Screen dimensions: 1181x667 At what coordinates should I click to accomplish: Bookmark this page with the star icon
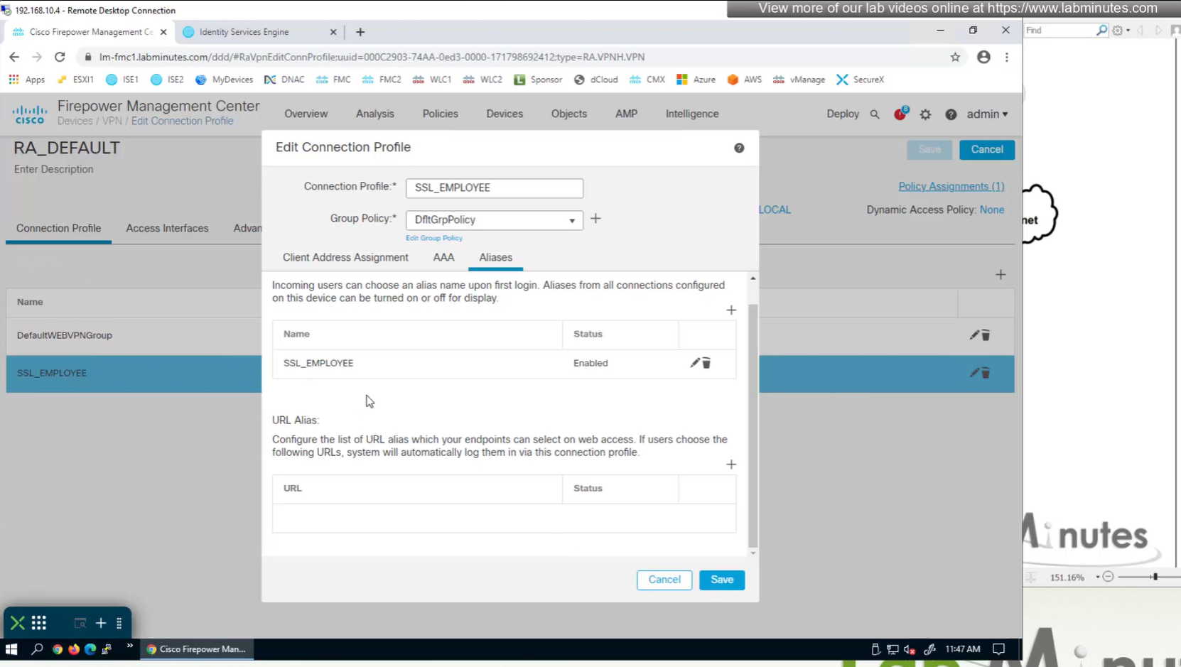point(955,57)
